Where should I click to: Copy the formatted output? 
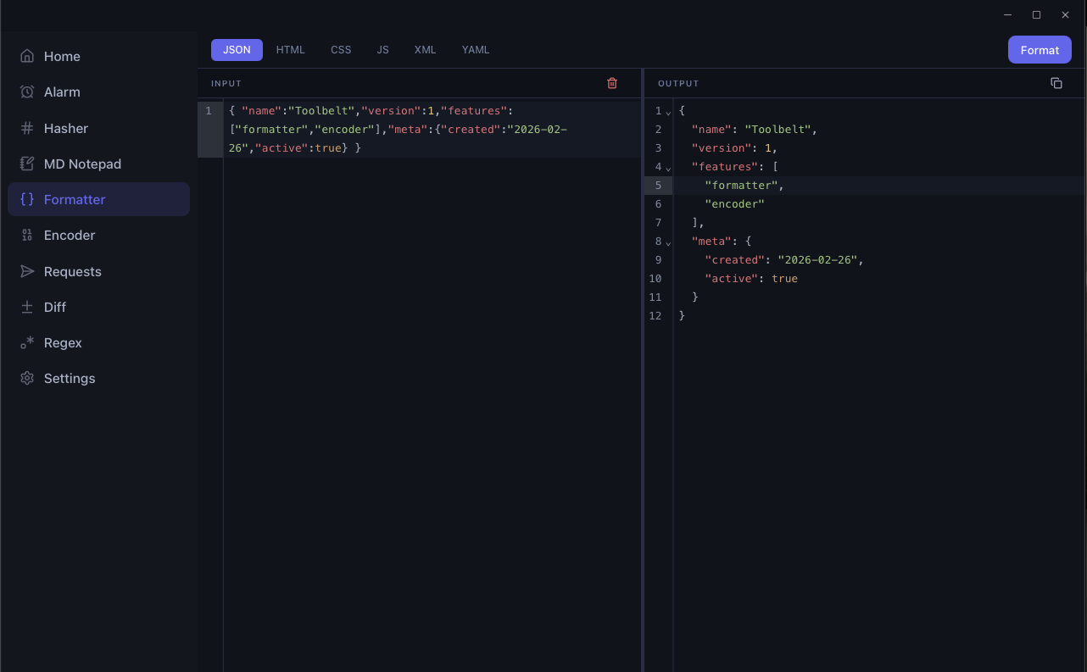tap(1056, 82)
